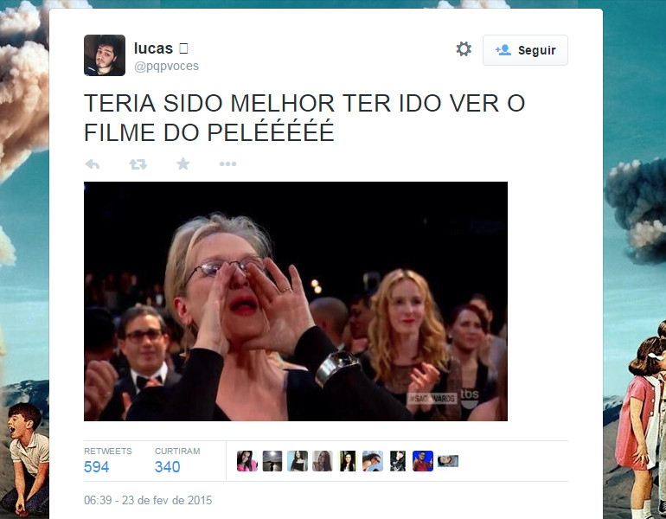Open the tweet timestamp 06:39 - 23 de fev de 2015

click(148, 500)
